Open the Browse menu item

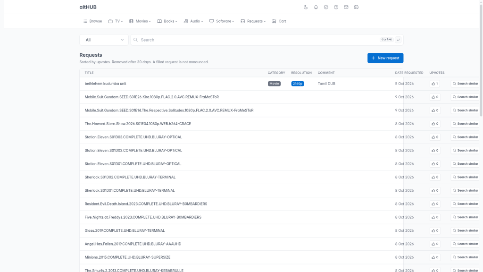92,21
